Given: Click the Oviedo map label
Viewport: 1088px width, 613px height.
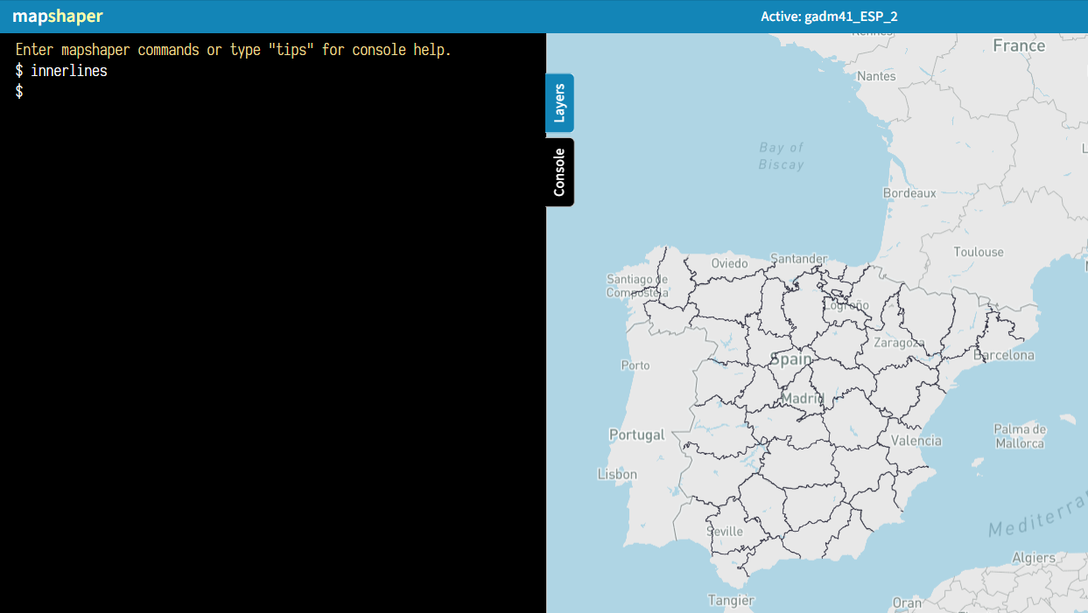Looking at the screenshot, I should pos(729,263).
